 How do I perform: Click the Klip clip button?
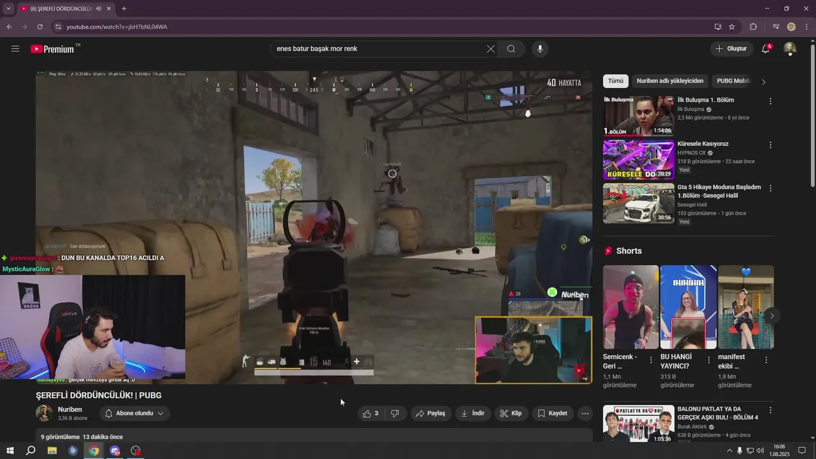(x=511, y=413)
